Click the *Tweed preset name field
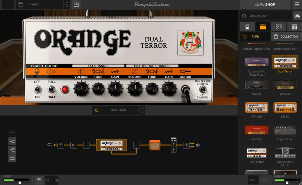302x185 pixels. coord(45,4)
